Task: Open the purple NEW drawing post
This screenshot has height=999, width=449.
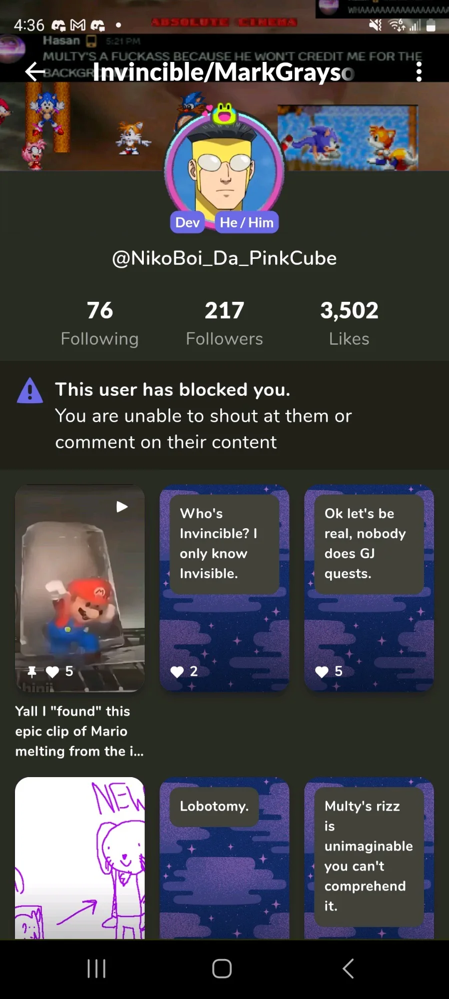Action: [x=80, y=858]
